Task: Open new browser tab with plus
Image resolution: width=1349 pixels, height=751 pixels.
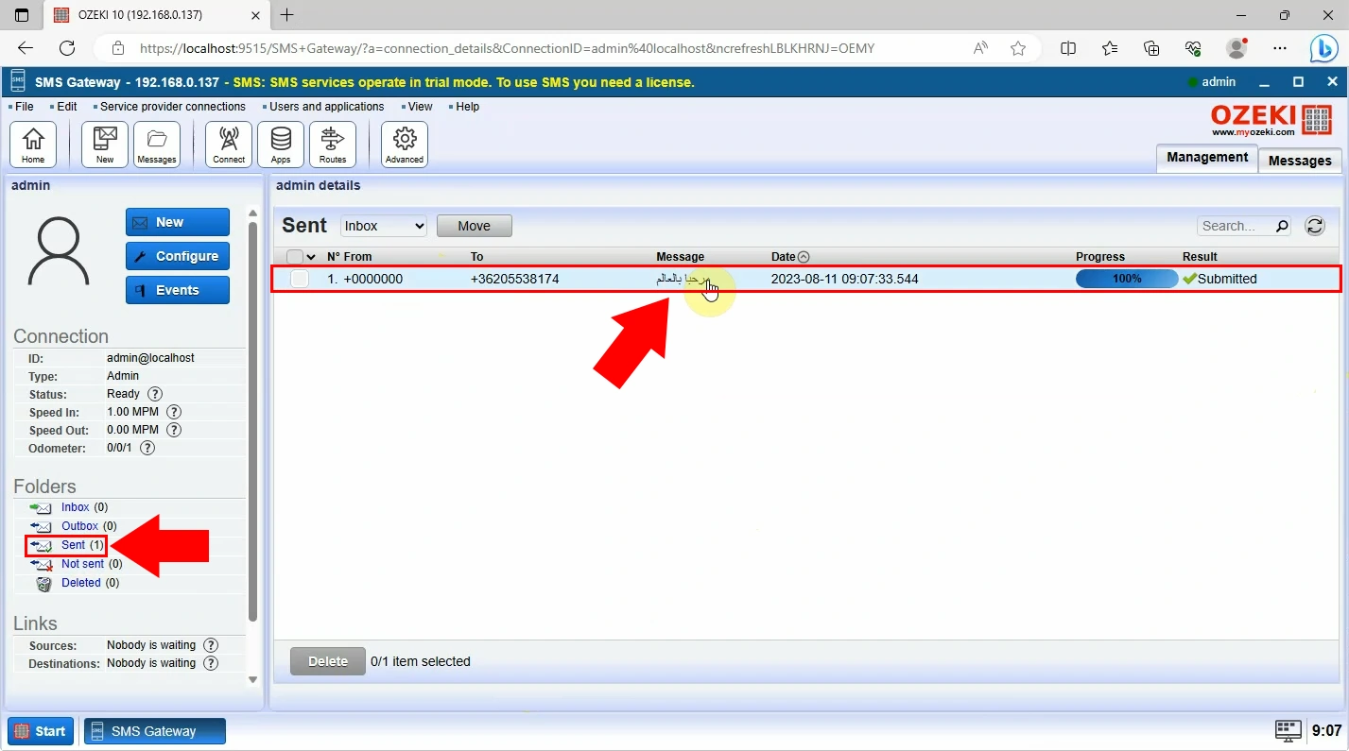Action: click(287, 15)
